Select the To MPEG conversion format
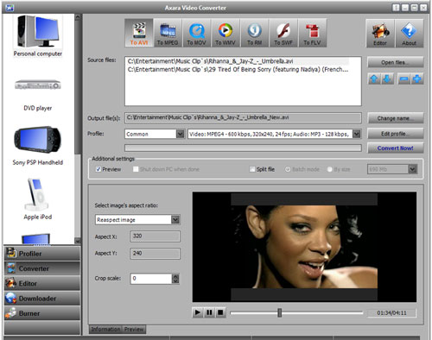Screen dimensions: 432x340 (x=168, y=33)
